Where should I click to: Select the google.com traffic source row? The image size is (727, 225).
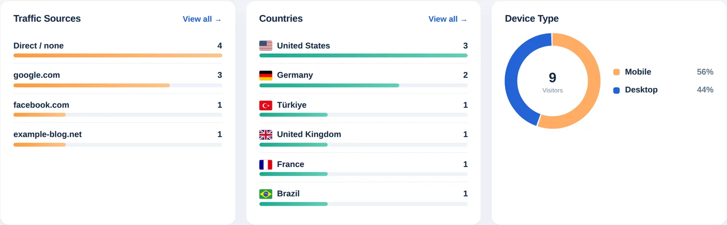tap(118, 79)
